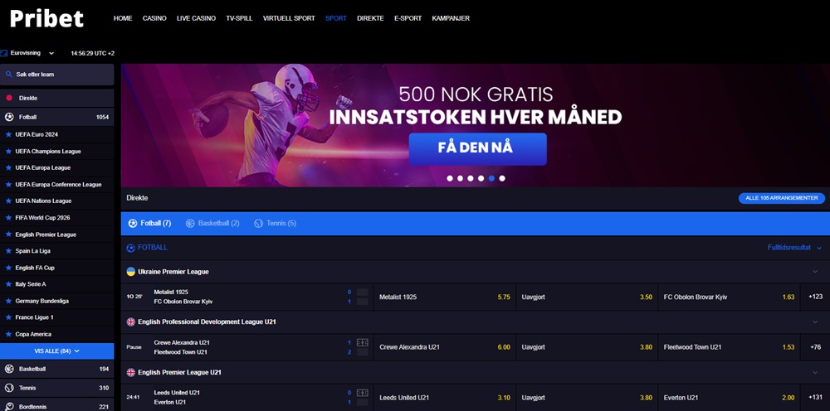Screen dimensions: 830x411
Task: Click the tennis ball icon in the sidebar
Action: (9, 388)
